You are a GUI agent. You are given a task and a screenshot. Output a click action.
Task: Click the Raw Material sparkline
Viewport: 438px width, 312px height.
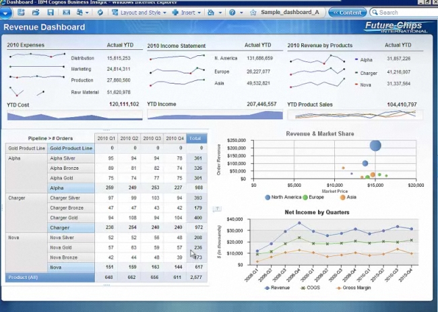(x=27, y=92)
